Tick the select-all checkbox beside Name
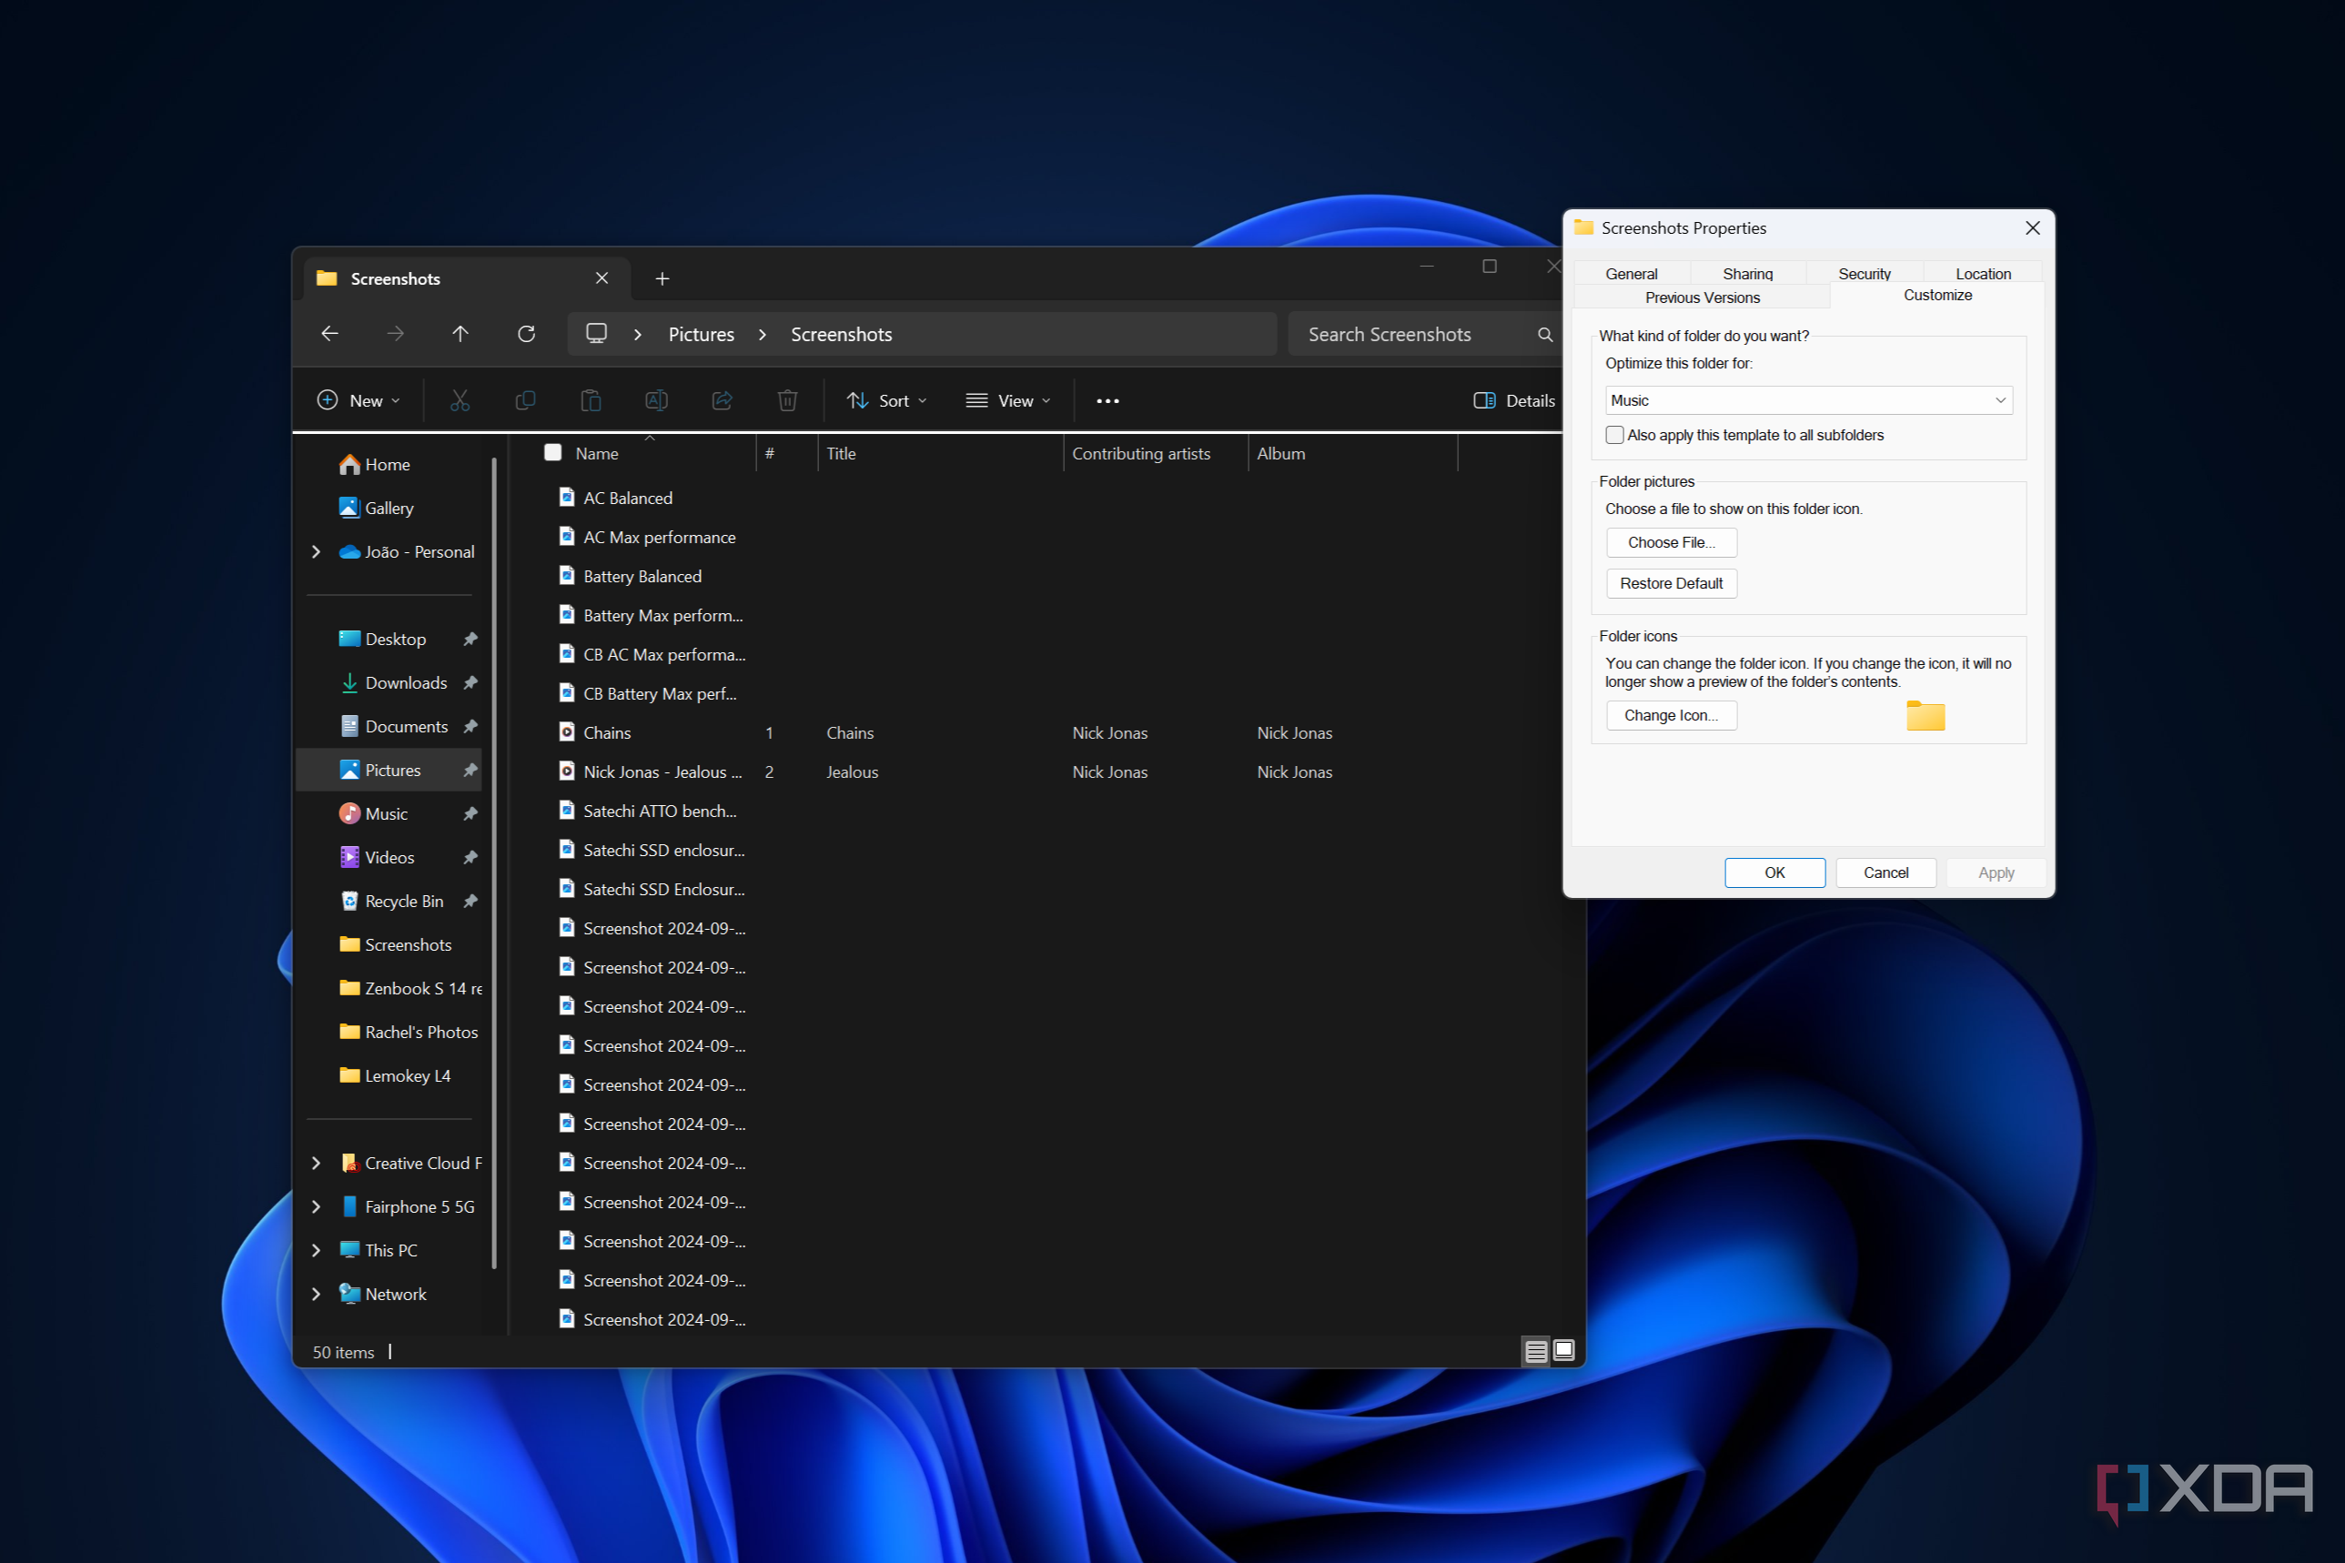This screenshot has width=2345, height=1563. (x=553, y=452)
